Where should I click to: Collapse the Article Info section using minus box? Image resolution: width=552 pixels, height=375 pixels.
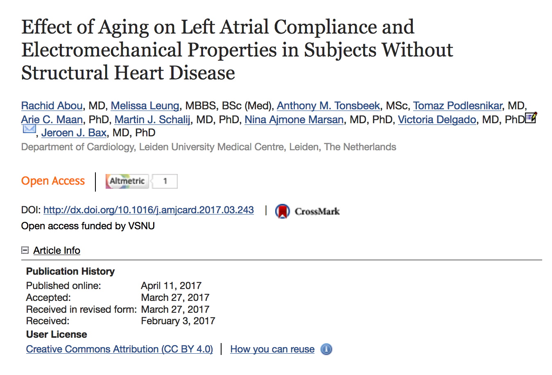tap(25, 250)
